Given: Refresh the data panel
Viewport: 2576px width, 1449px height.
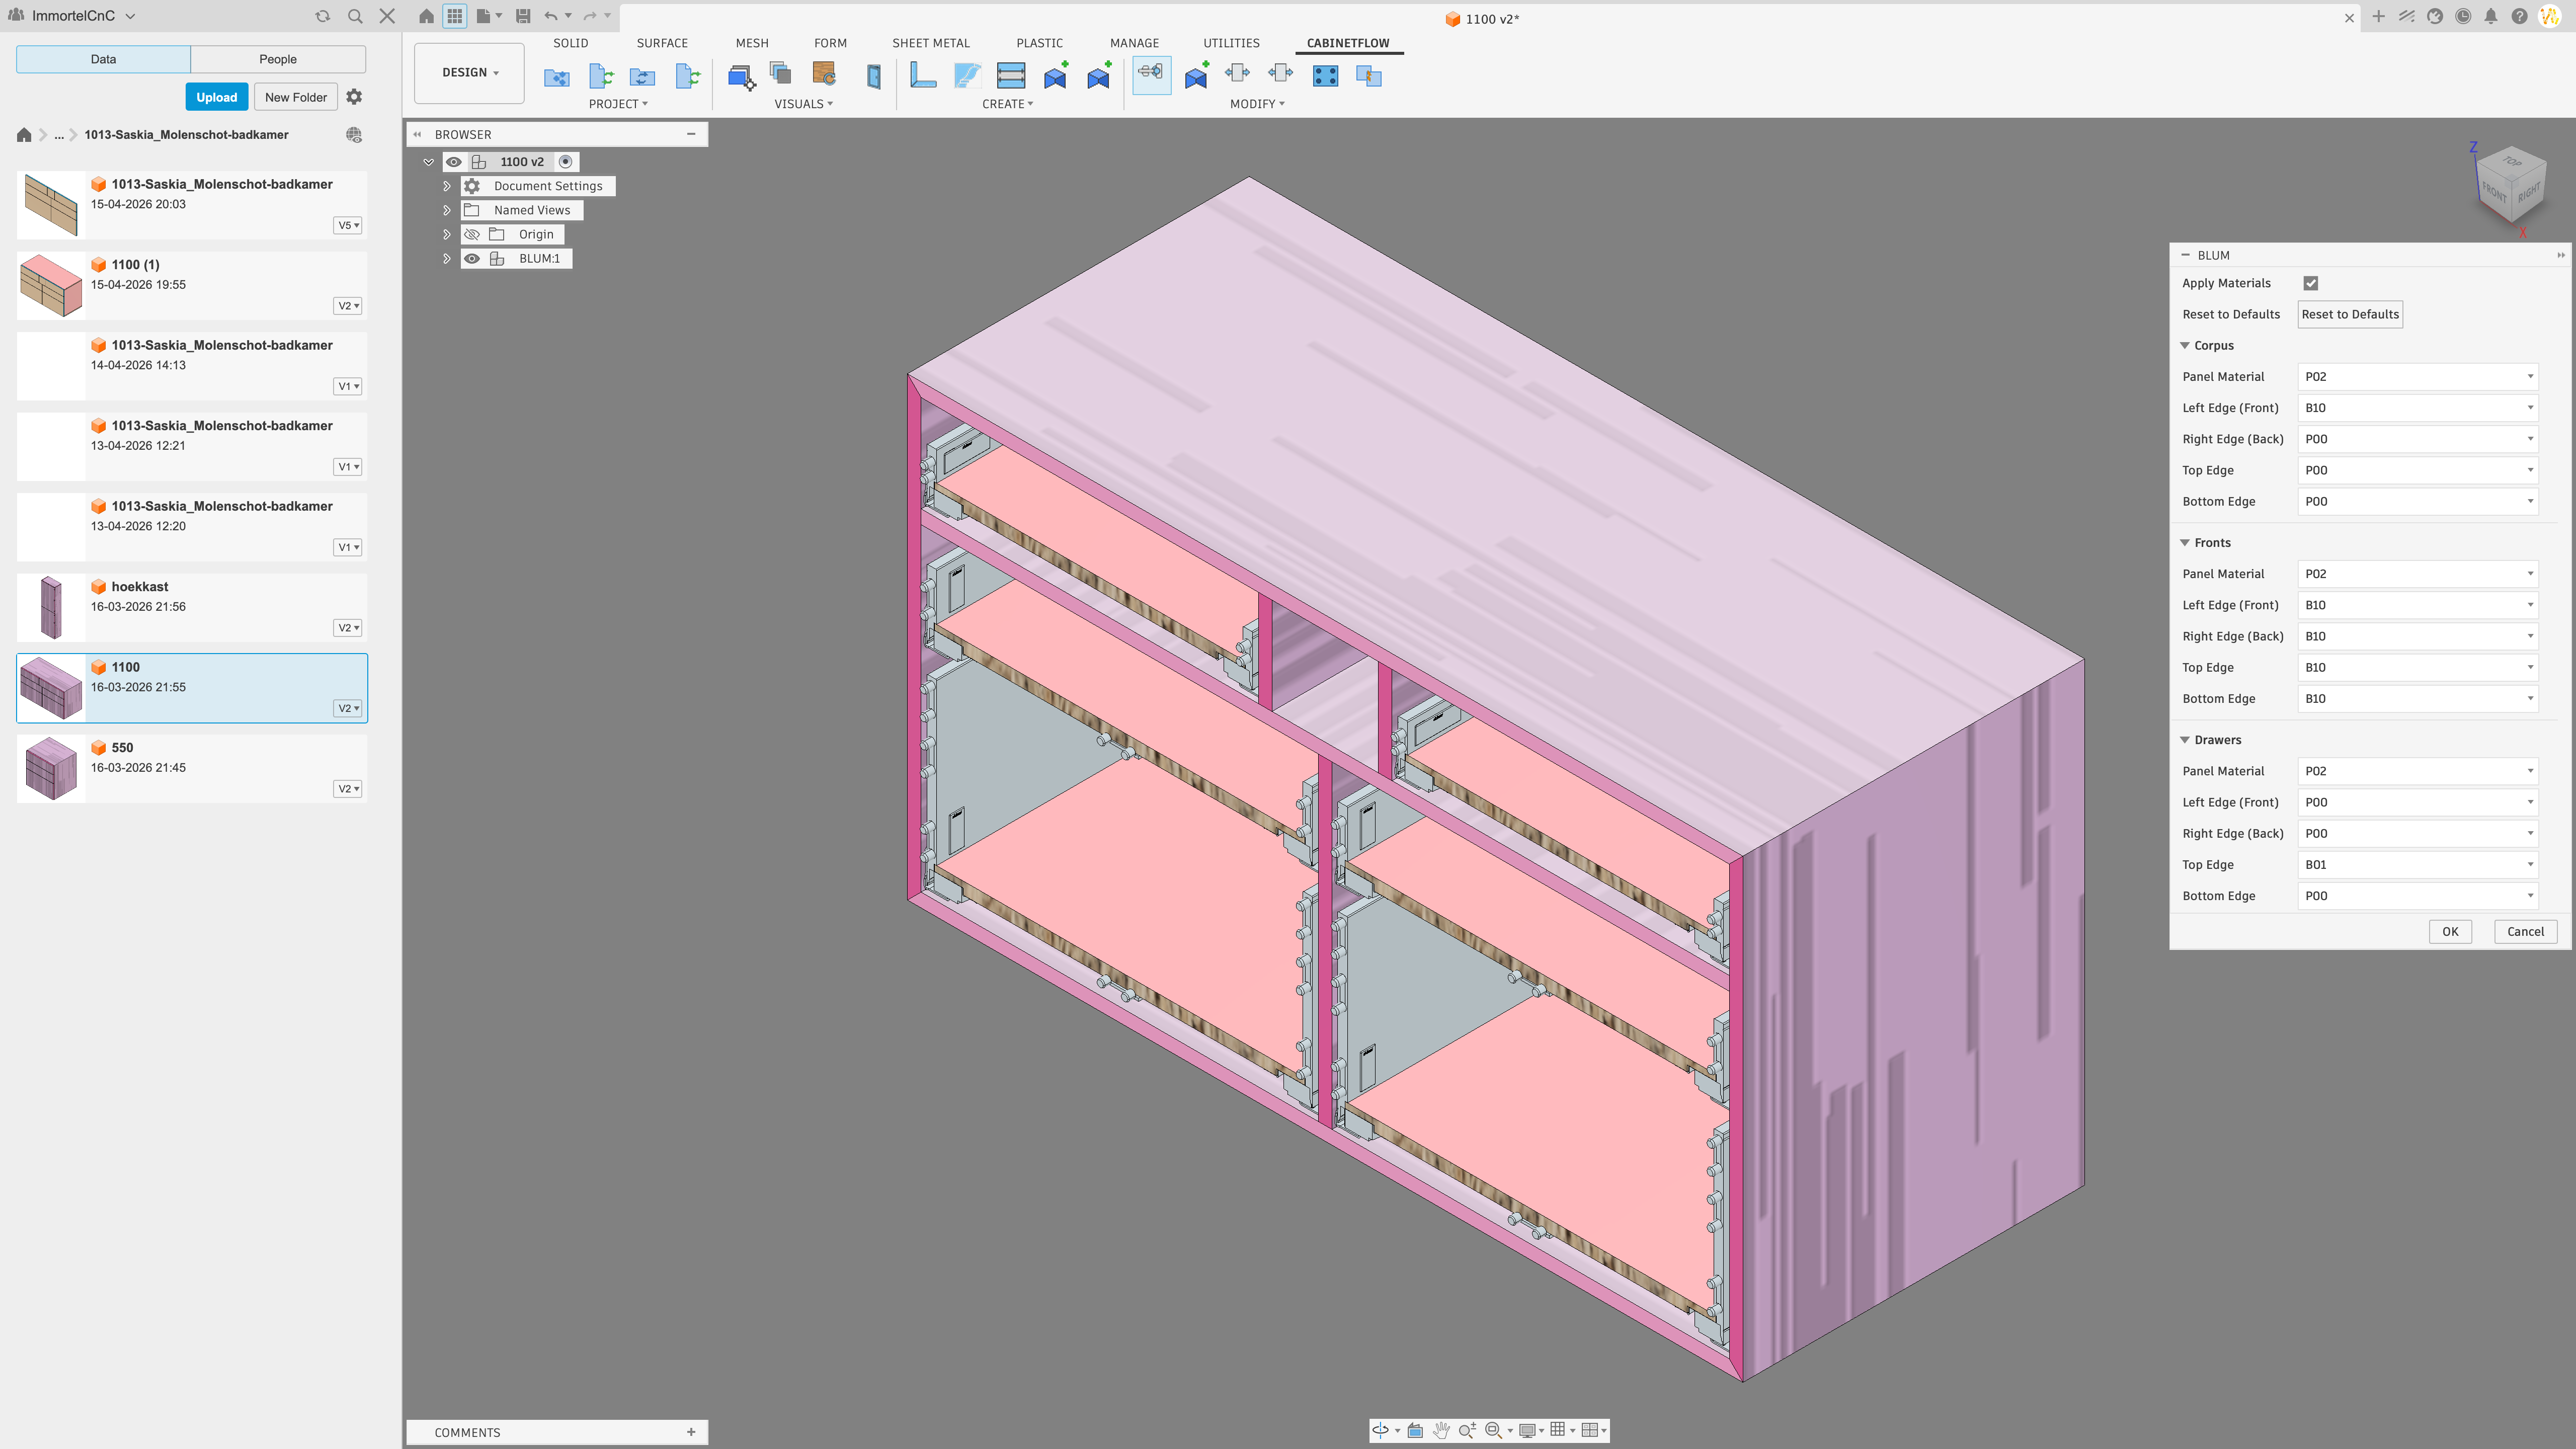Looking at the screenshot, I should 322,16.
